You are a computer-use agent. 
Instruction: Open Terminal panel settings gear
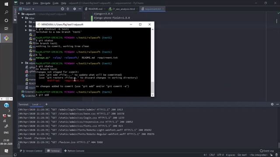click(x=272, y=104)
